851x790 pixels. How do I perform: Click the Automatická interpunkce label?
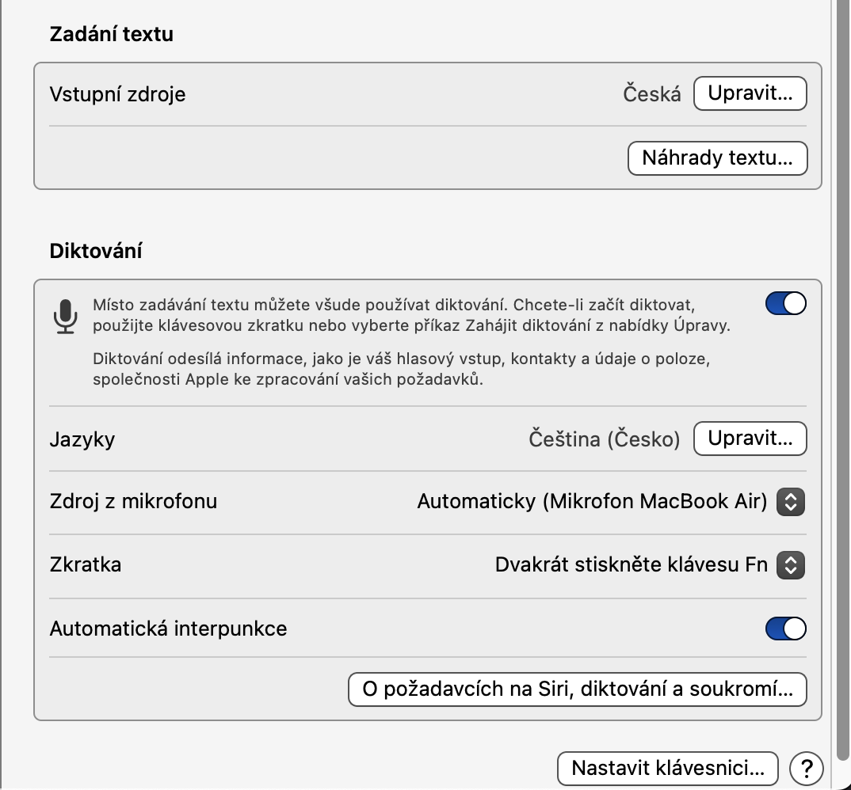coord(168,629)
